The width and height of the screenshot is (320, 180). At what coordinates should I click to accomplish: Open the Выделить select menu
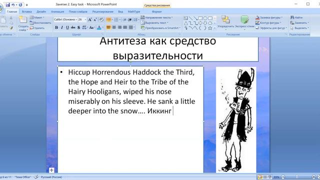(x=299, y=28)
